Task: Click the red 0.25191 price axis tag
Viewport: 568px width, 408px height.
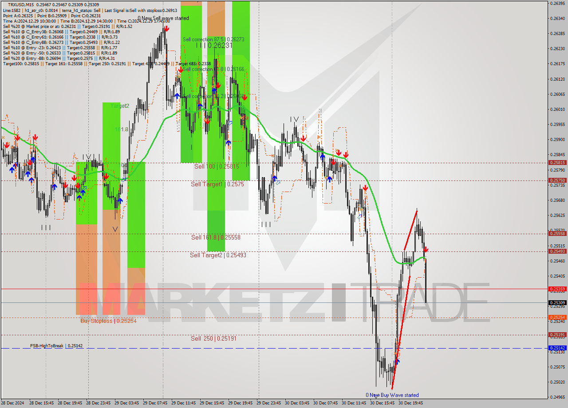Action: (x=557, y=335)
